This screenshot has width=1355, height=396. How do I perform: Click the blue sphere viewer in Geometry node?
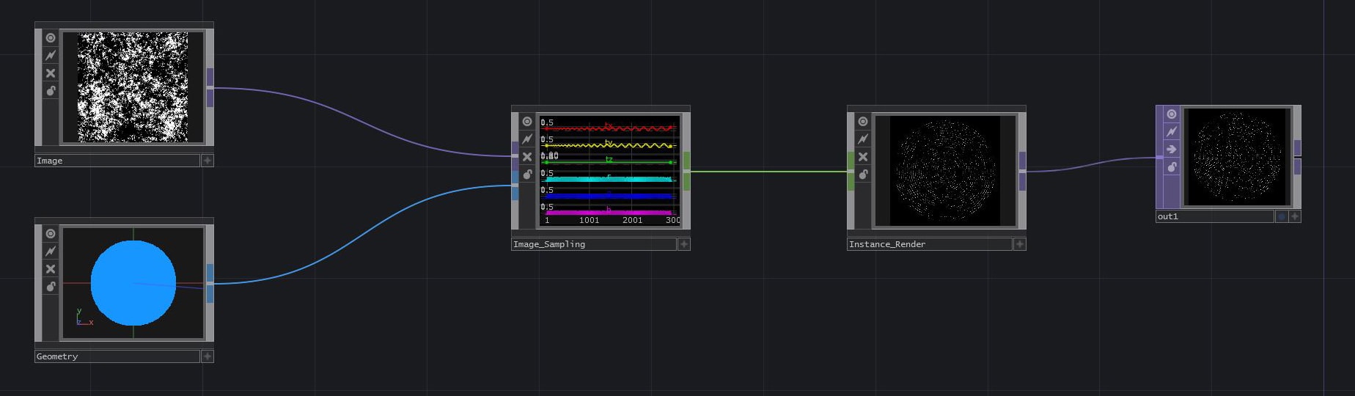click(x=133, y=283)
